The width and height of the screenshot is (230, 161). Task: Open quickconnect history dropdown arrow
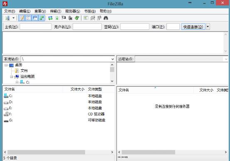[x=208, y=27]
